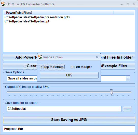Minimize the converter window
Image resolution: width=138 pixels, height=135 pixels.
[x=121, y=4]
